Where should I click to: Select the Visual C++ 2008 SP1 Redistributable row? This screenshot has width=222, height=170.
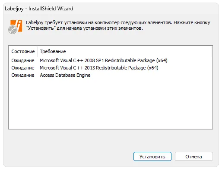(111, 60)
